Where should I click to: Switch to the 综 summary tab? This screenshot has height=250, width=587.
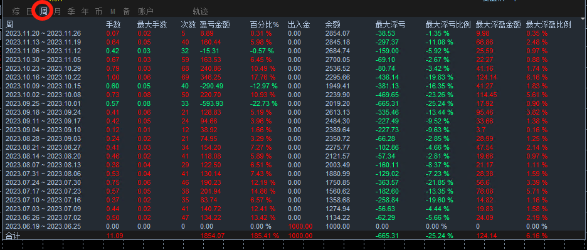tap(16, 12)
